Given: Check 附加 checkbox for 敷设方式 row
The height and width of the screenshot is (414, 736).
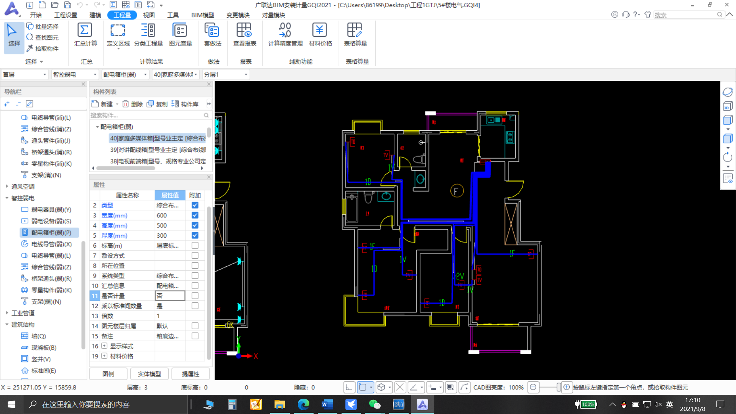Looking at the screenshot, I should coord(195,255).
